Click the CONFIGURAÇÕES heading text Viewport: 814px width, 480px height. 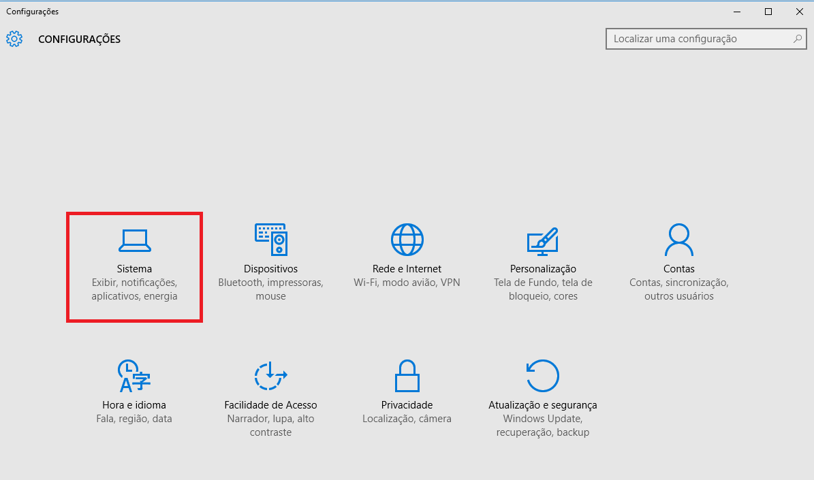tap(79, 39)
